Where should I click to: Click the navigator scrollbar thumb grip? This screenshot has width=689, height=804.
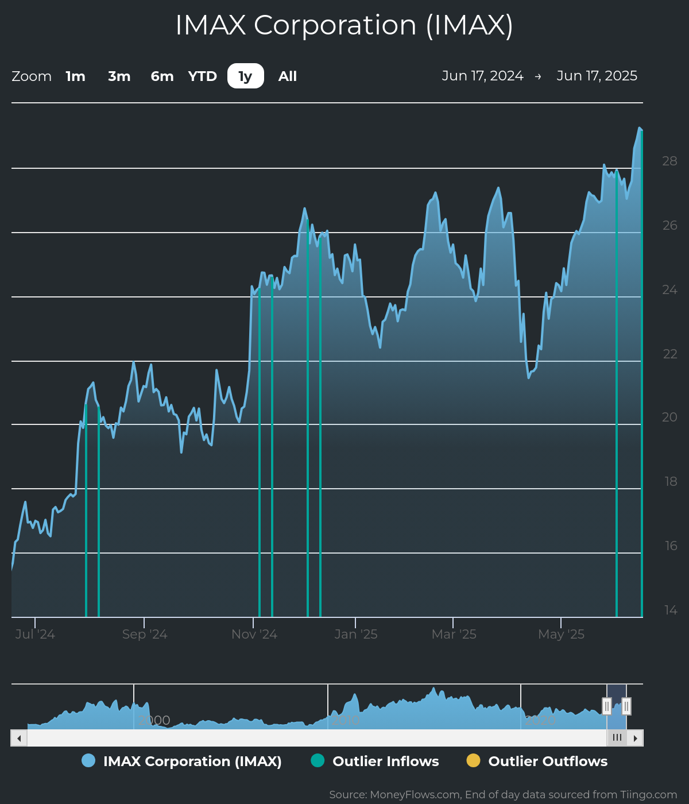(x=617, y=737)
